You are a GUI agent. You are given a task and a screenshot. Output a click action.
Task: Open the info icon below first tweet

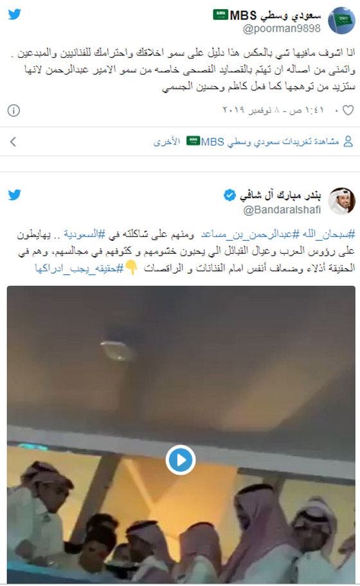(x=14, y=111)
